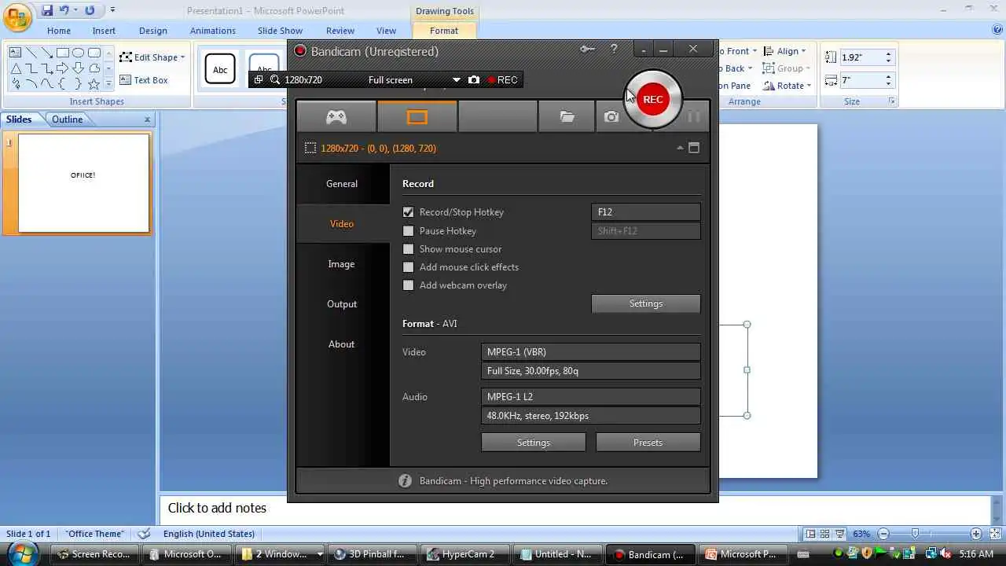Screen dimensions: 1006x566
Task: Click the Undo icon in PowerPoint
Action: (x=65, y=10)
